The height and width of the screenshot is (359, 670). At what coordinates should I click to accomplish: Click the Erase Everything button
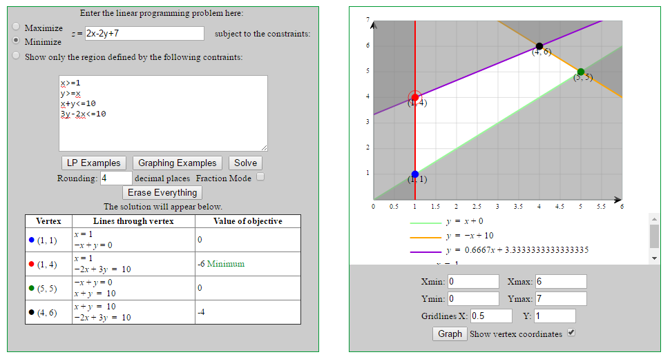(162, 192)
